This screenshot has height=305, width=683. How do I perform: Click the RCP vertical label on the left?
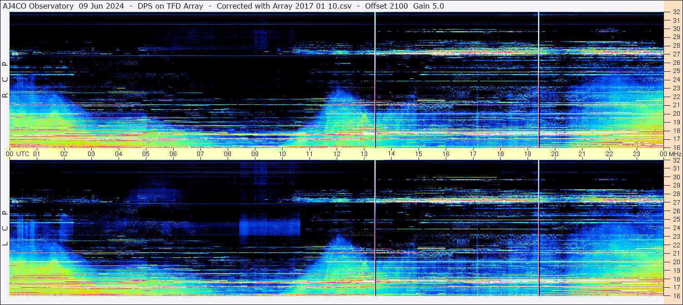5,79
